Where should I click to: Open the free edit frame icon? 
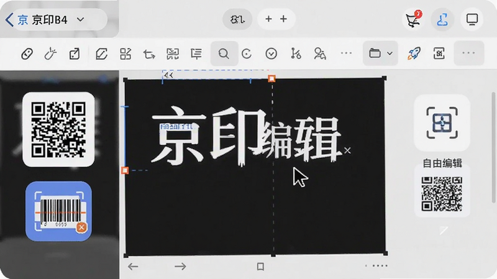(442, 122)
